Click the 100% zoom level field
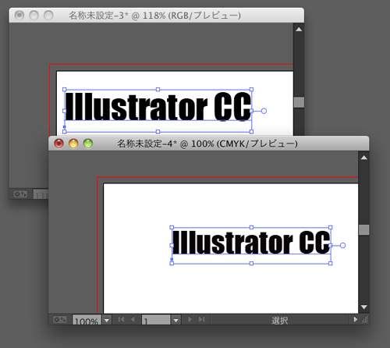390x348 pixels. pyautogui.click(x=87, y=320)
